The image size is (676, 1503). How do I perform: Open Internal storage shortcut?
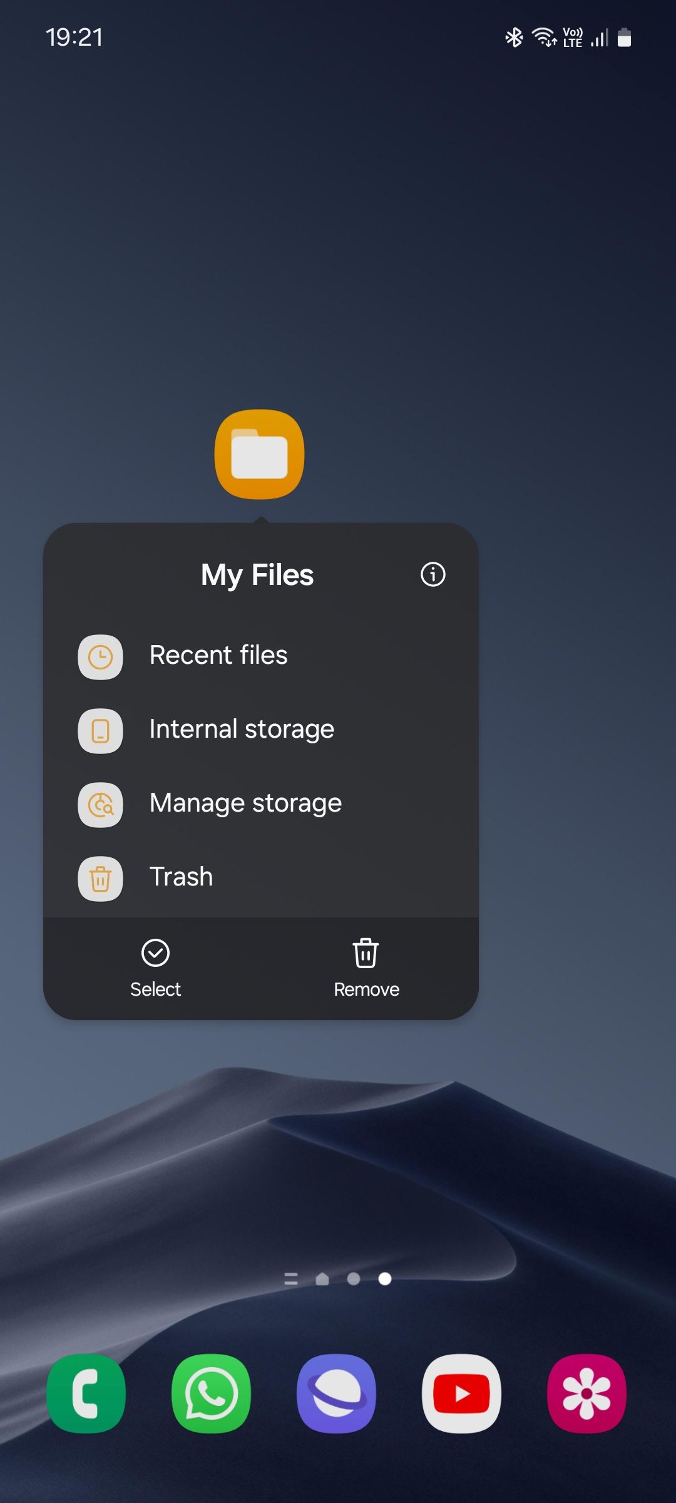click(260, 731)
